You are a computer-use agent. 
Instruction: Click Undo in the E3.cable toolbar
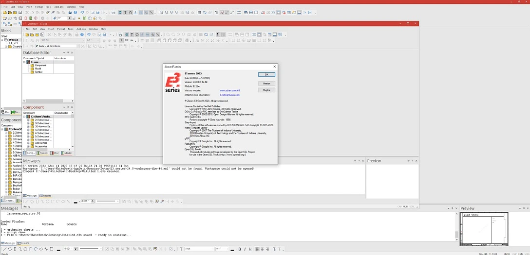(x=82, y=13)
